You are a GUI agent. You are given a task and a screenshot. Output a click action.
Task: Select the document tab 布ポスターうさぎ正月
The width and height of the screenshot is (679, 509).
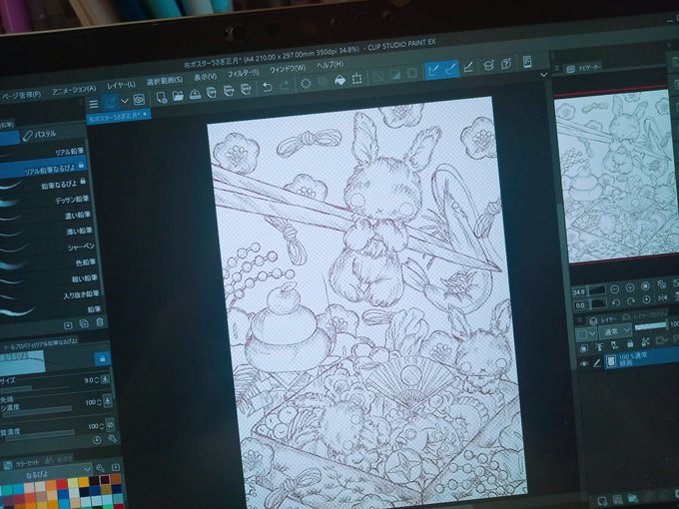coord(118,115)
